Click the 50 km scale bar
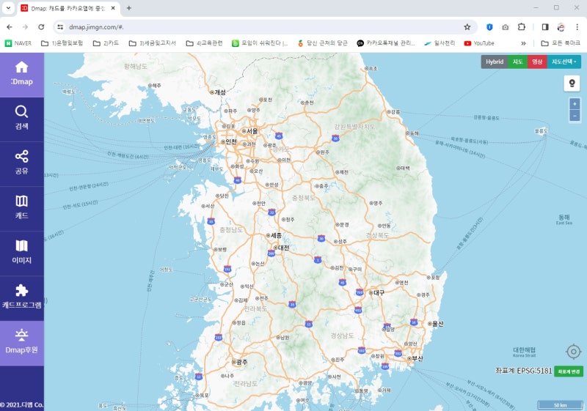Screen dimensions: 587x411 (561, 405)
